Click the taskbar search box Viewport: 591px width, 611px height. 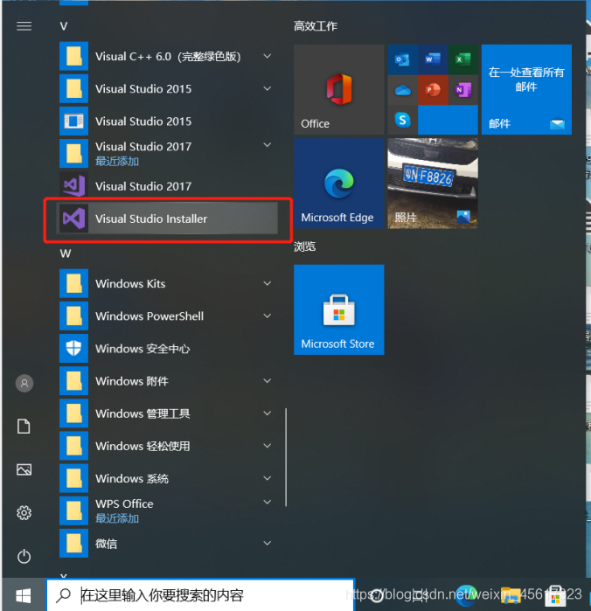coord(200,595)
